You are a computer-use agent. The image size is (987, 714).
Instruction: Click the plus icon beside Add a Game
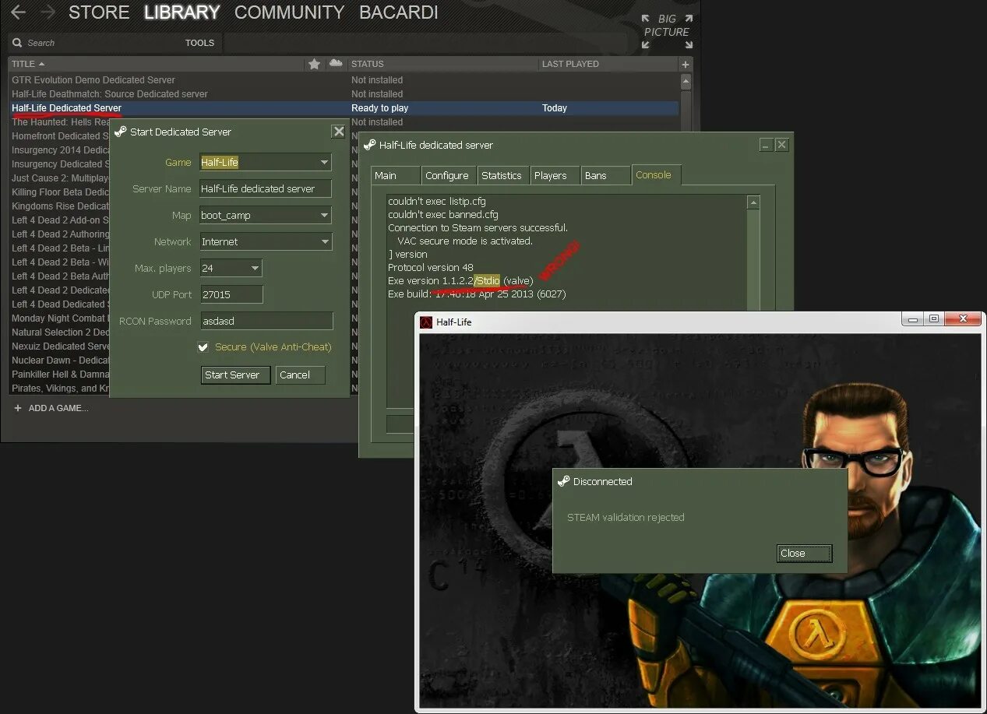click(18, 408)
